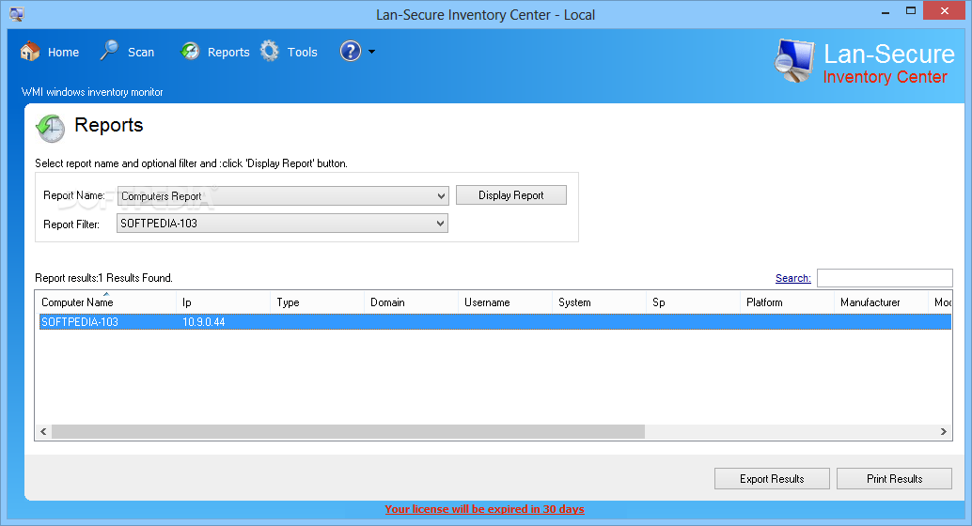Click the Tools gear icon

270,51
